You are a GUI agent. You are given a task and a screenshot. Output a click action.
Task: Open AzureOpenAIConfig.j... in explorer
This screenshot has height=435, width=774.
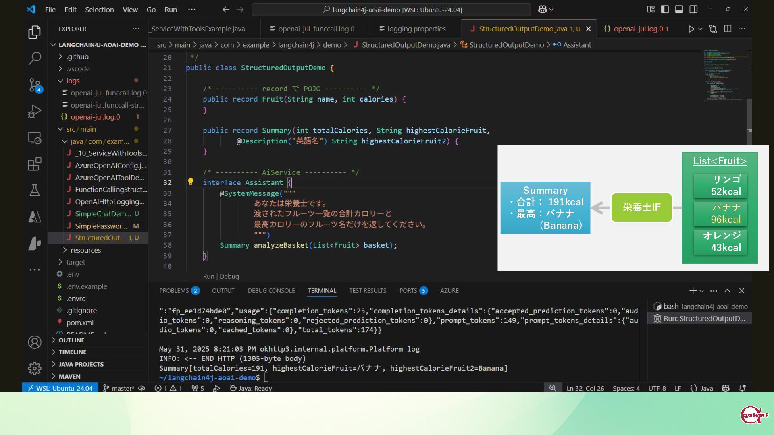(x=98, y=165)
